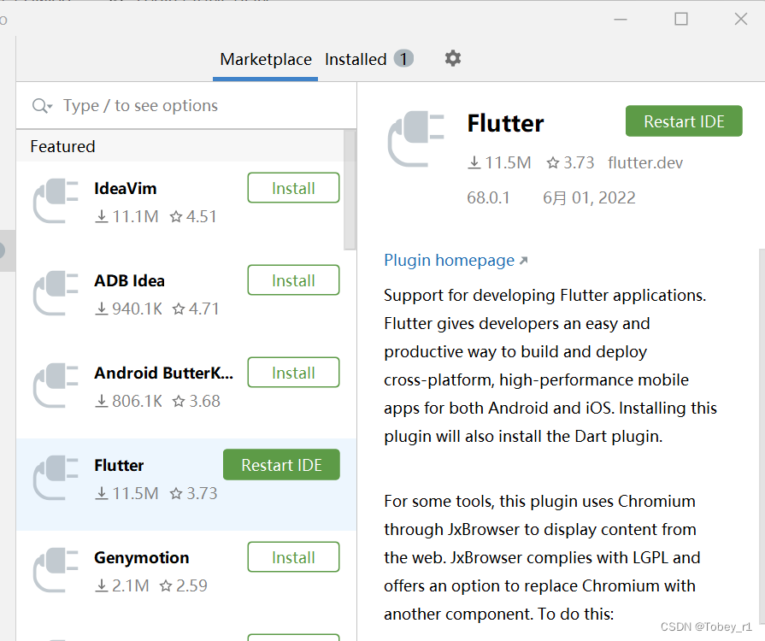Click the IdeaVim plugin icon
The height and width of the screenshot is (641, 765).
click(56, 201)
